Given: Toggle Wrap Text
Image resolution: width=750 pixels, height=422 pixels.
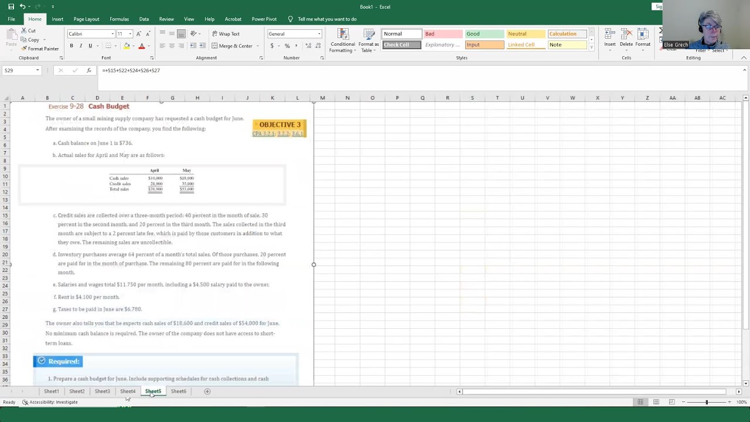Looking at the screenshot, I should 226,34.
